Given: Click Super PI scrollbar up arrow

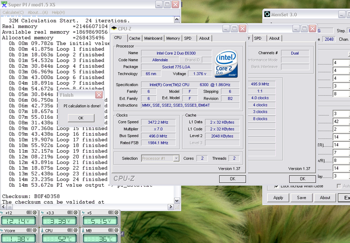Looking at the screenshot, I should click(177, 20).
